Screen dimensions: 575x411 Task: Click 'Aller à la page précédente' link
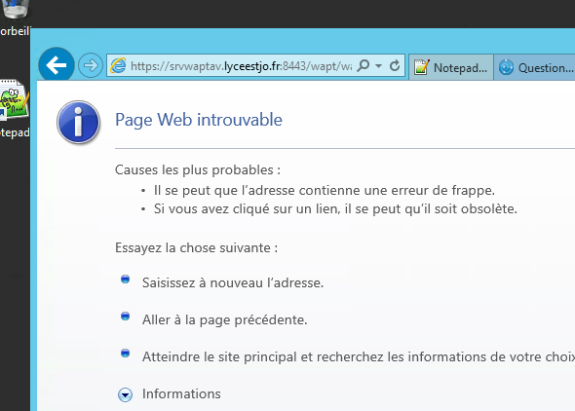[x=224, y=320]
